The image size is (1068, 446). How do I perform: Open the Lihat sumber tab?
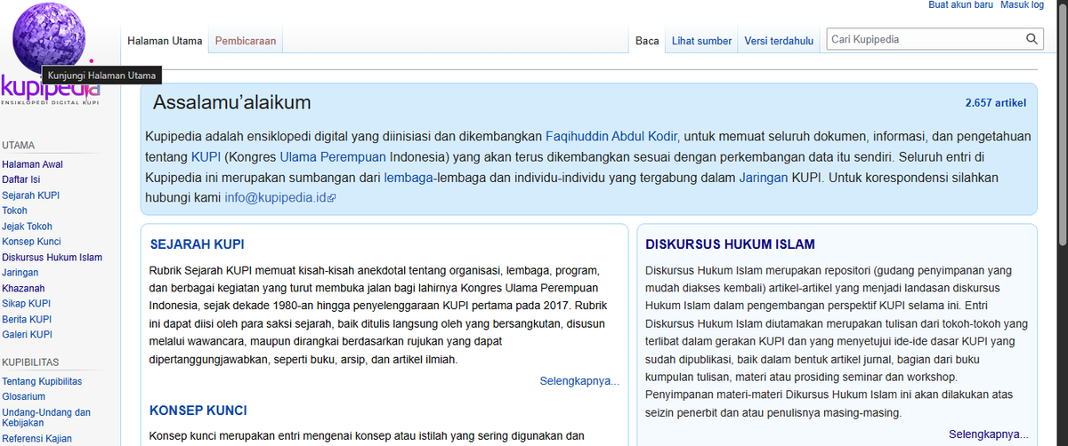[x=702, y=41]
